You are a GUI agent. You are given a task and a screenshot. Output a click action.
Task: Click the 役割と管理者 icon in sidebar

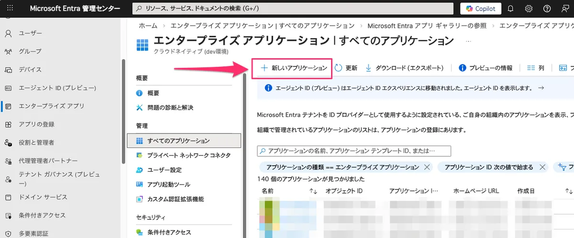8,142
